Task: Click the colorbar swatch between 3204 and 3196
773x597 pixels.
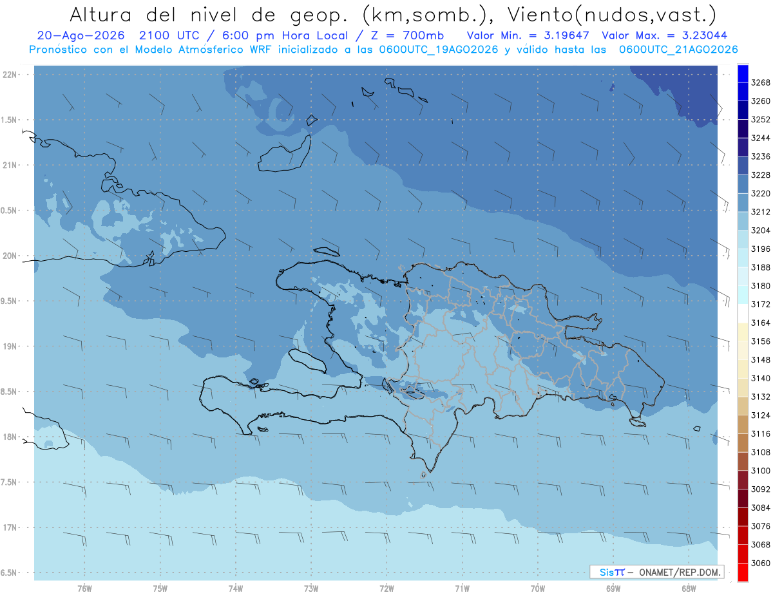Action: [x=743, y=239]
